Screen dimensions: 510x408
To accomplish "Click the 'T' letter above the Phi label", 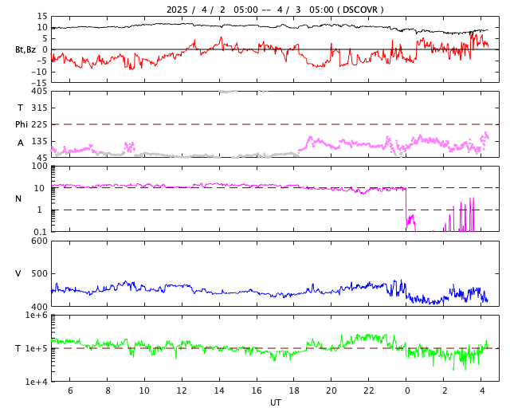I will [x=20, y=108].
